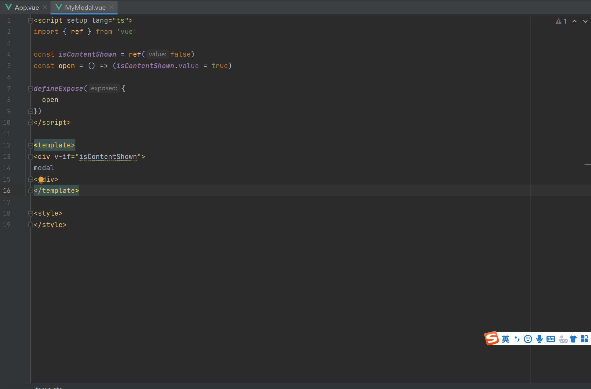Collapse the template block fold arrow on line 12
This screenshot has width=591, height=389.
click(30, 145)
